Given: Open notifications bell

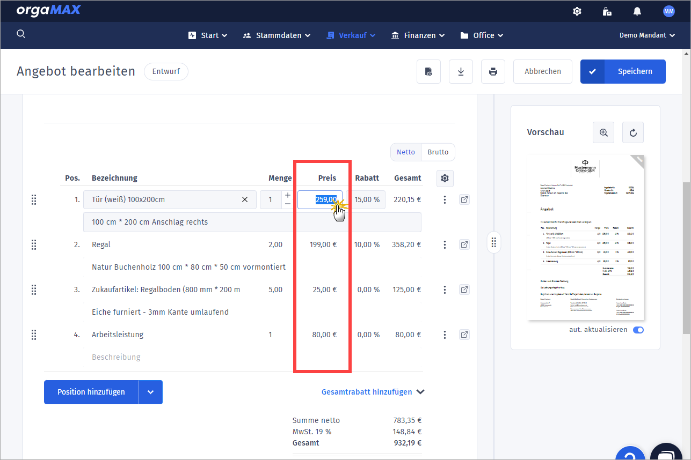Looking at the screenshot, I should click(637, 11).
